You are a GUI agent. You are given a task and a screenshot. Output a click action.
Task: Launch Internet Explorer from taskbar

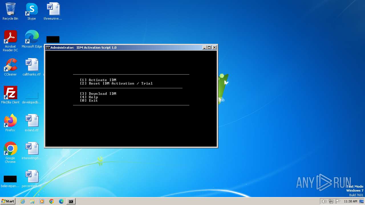click(23, 201)
